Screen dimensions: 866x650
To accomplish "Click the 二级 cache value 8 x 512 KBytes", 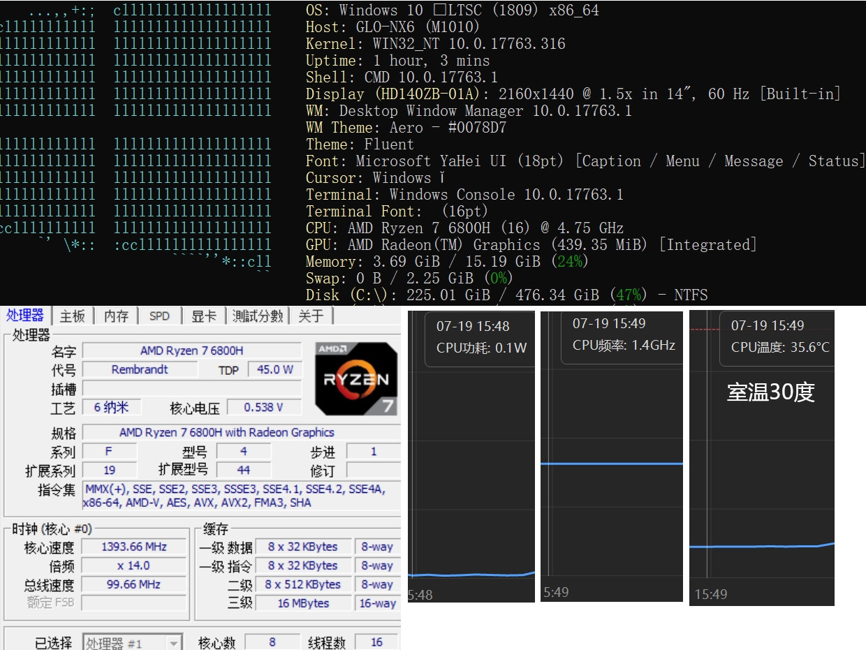I will pyautogui.click(x=303, y=584).
